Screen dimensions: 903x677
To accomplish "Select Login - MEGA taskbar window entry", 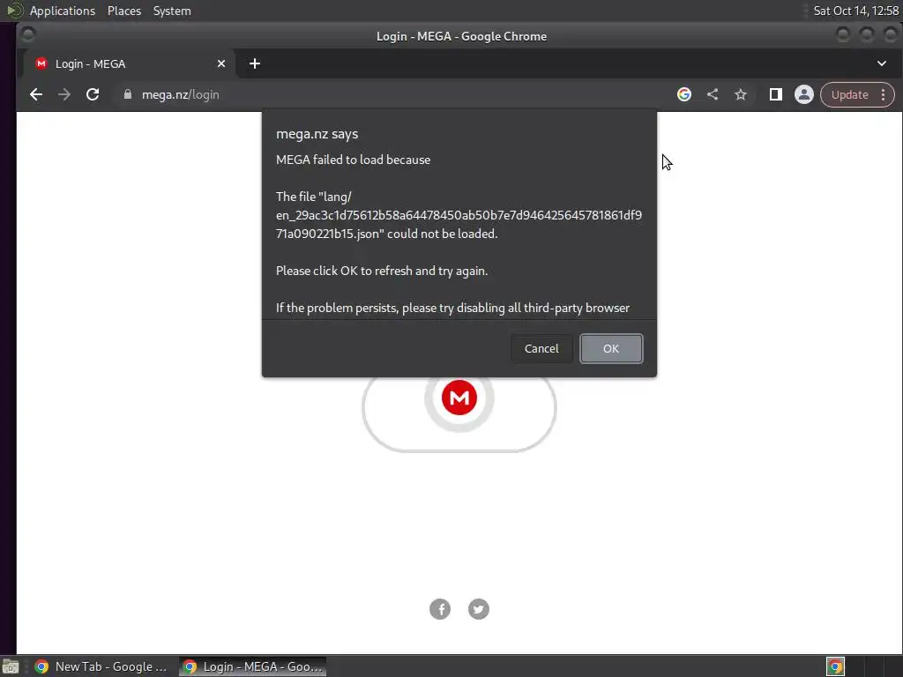I will (x=252, y=666).
